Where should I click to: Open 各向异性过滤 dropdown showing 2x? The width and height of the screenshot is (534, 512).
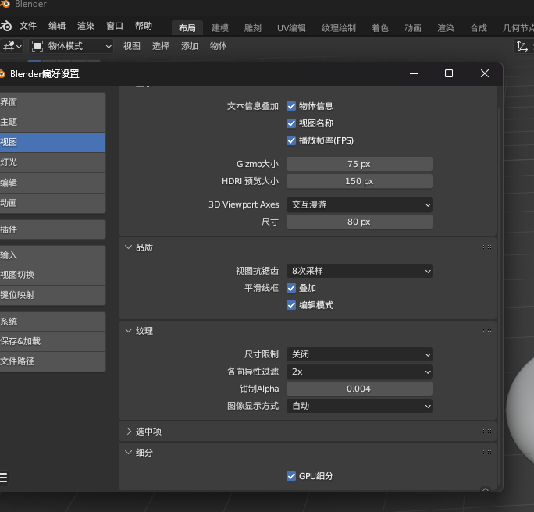tap(359, 372)
